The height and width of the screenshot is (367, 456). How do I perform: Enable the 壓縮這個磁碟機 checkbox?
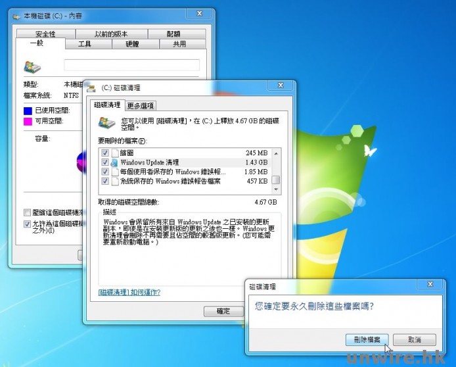pyautogui.click(x=27, y=212)
